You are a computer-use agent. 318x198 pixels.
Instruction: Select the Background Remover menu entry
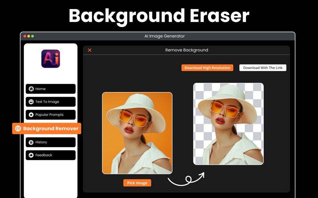coord(47,128)
